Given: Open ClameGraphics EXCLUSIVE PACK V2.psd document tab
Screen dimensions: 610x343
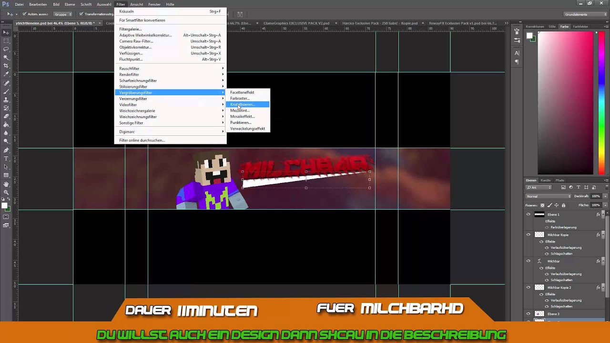Looking at the screenshot, I should (296, 23).
